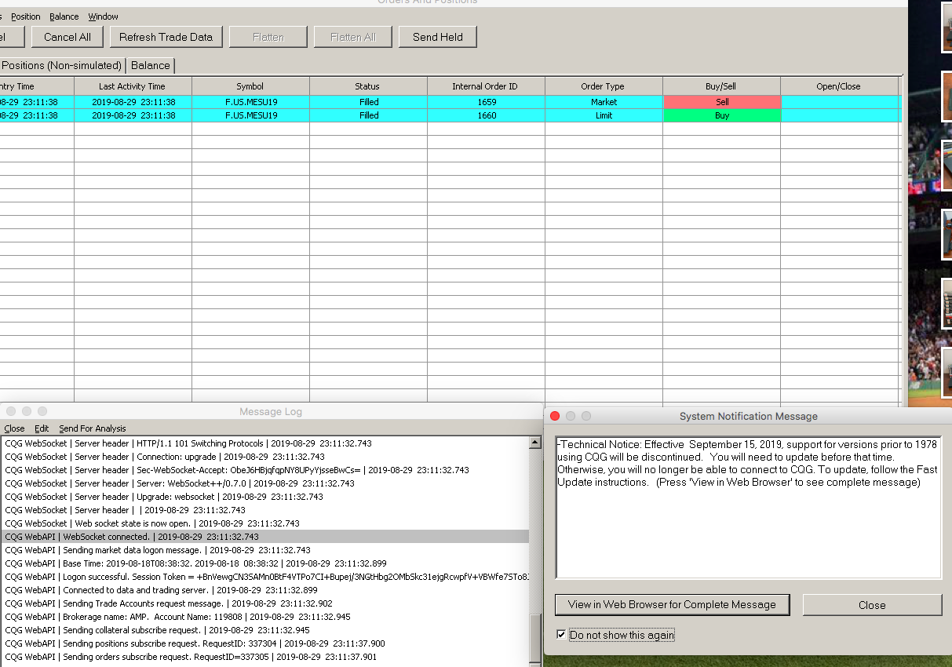Select F.US.MESU19 symbol in Limit order row
The width and height of the screenshot is (952, 667).
click(251, 115)
